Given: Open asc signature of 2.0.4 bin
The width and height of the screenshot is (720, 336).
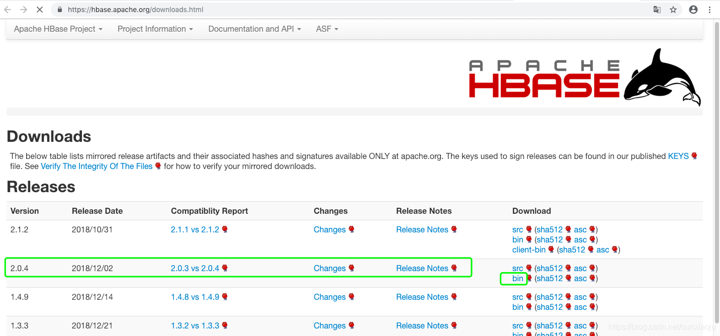Looking at the screenshot, I should coord(580,278).
